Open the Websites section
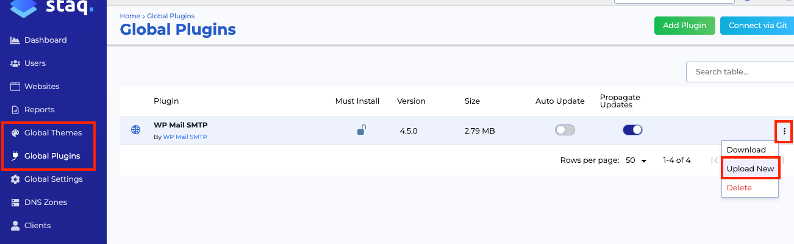 [x=42, y=87]
